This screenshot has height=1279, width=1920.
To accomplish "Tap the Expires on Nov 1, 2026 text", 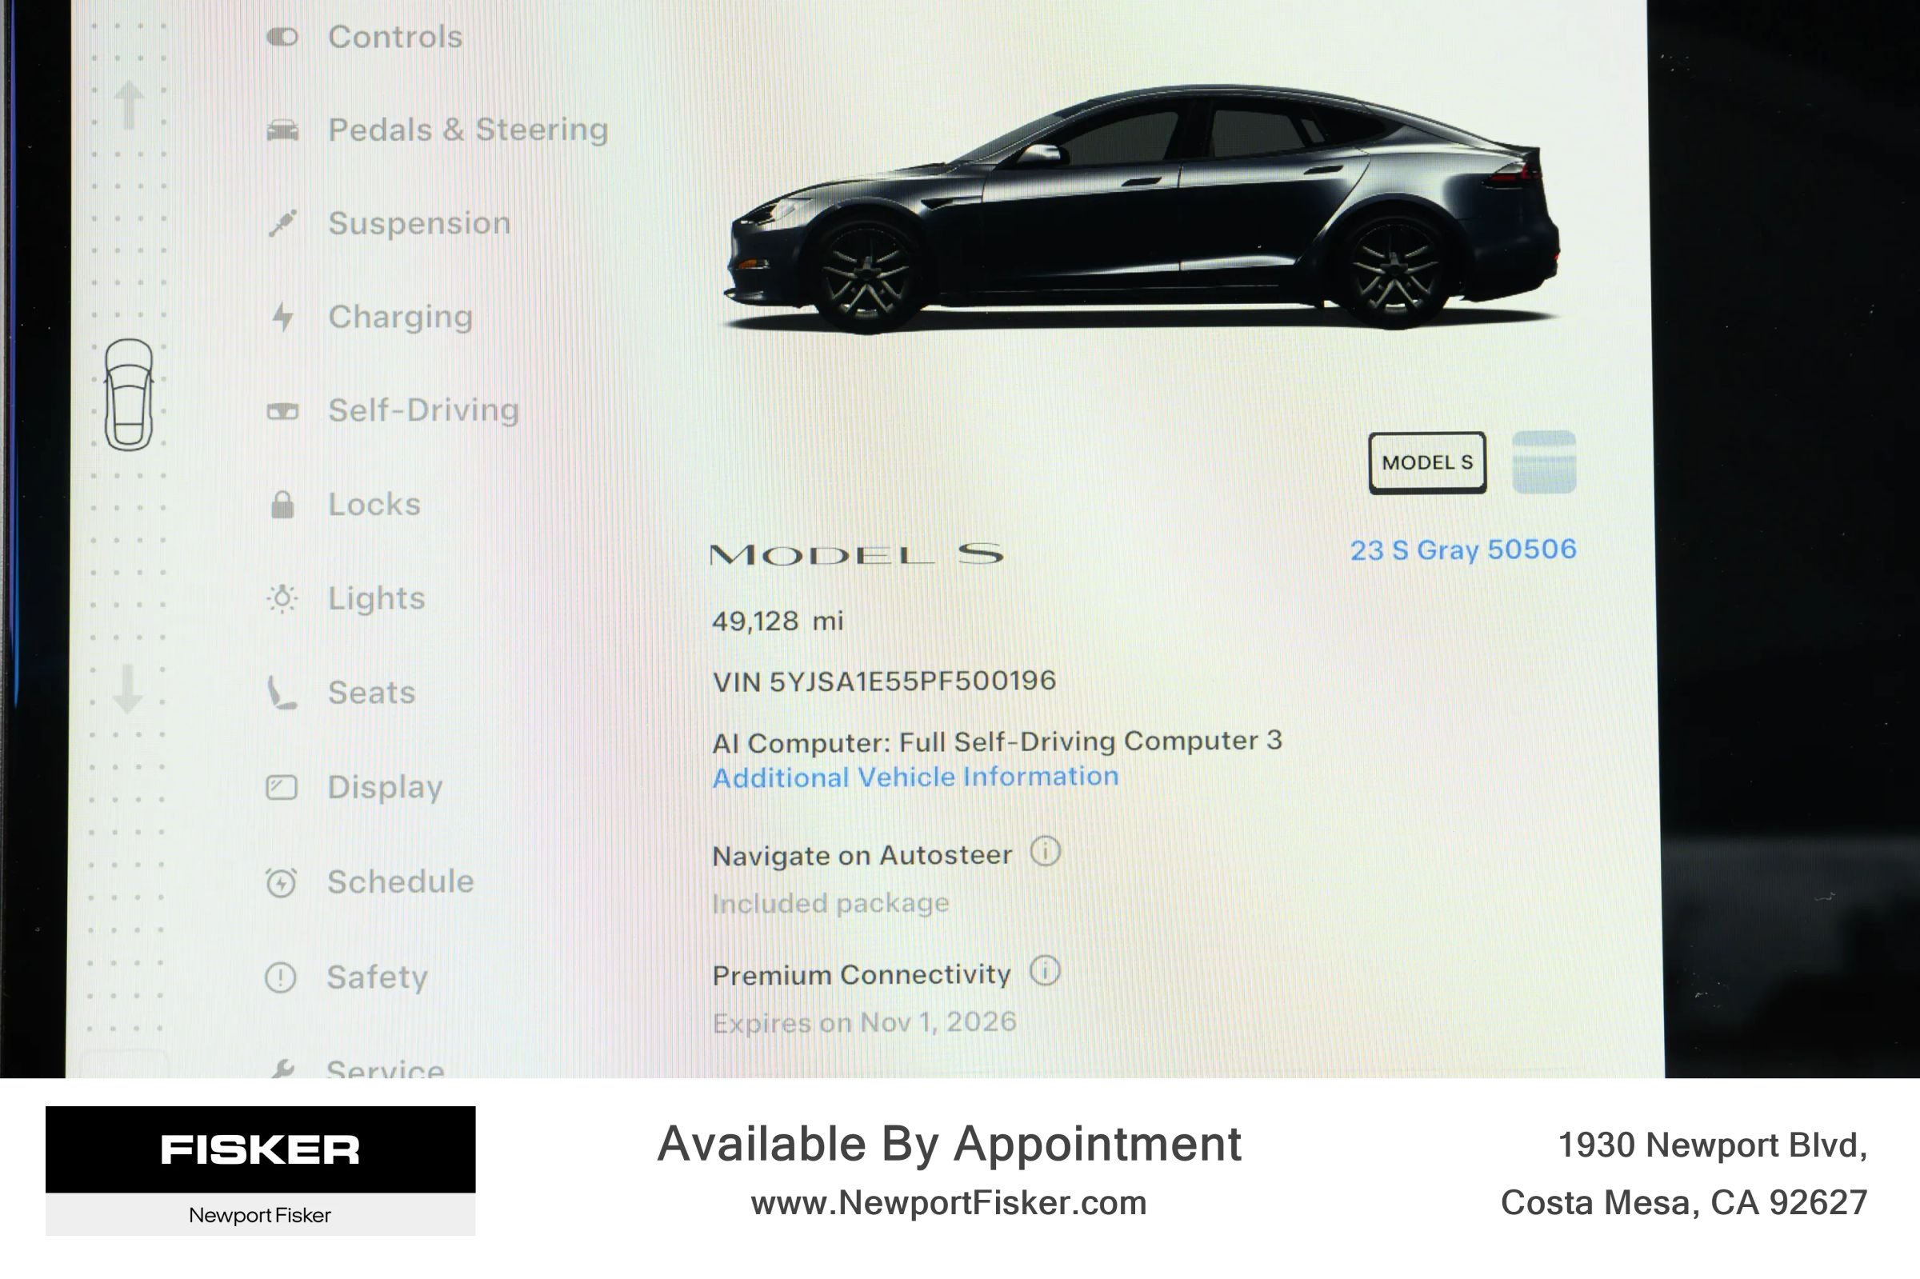I will click(x=865, y=1022).
